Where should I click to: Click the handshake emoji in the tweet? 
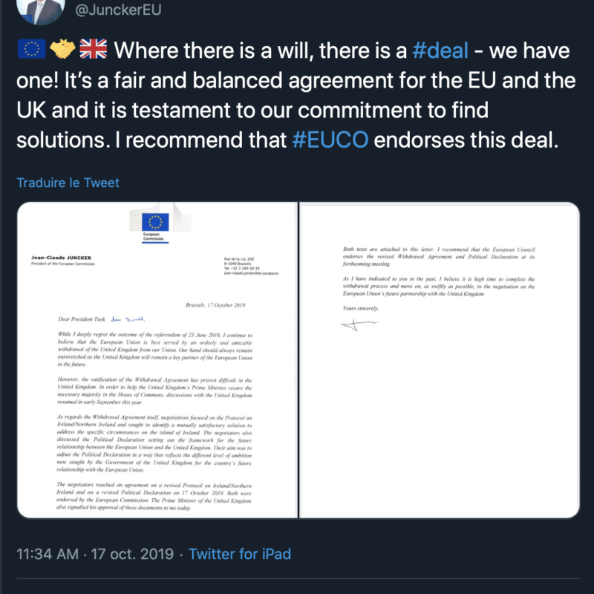(x=62, y=51)
